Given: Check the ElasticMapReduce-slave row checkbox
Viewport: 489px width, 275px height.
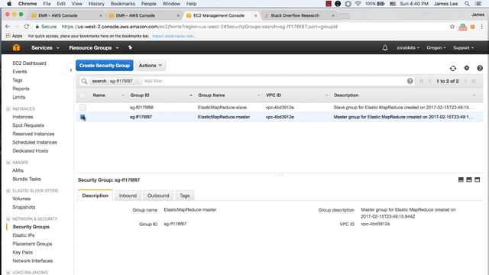Looking at the screenshot, I should [x=83, y=107].
